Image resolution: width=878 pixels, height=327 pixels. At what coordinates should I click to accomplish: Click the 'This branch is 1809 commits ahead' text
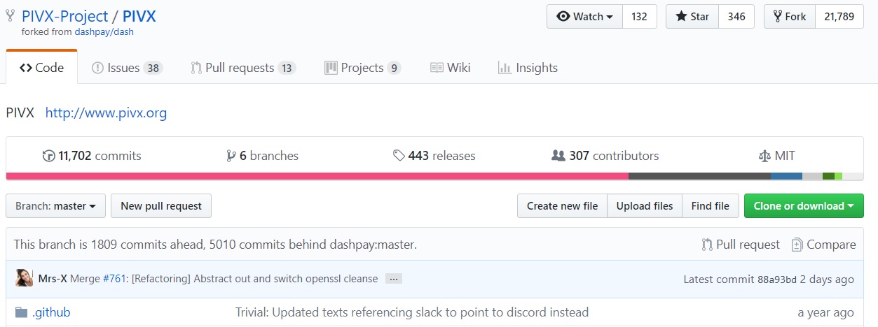215,245
